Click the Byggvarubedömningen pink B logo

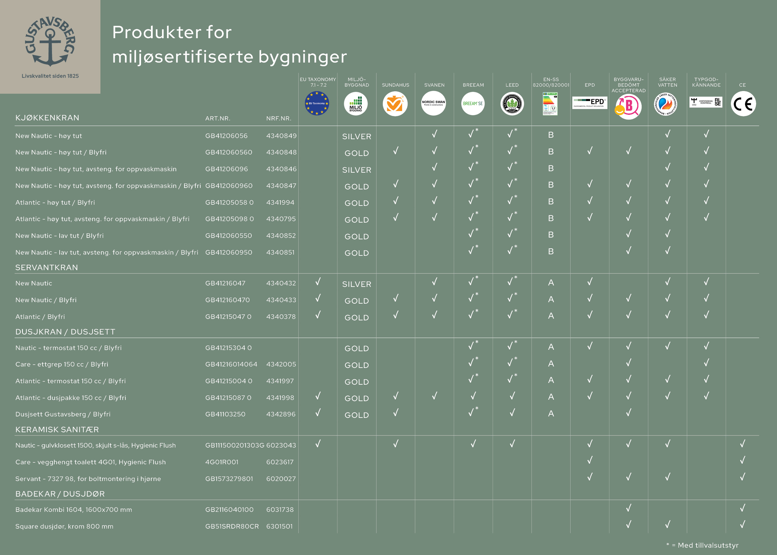(628, 107)
